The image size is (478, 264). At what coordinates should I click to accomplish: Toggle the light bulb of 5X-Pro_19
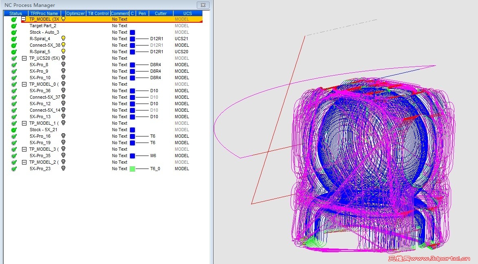pyautogui.click(x=64, y=143)
